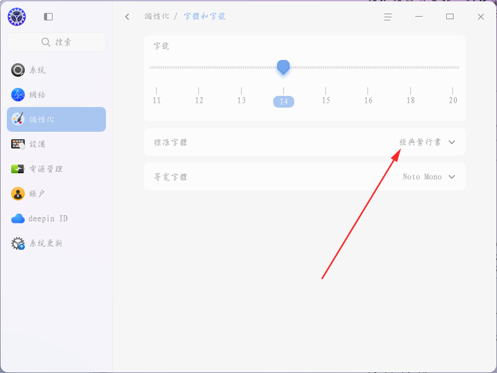Click 字體和字號 breadcrumb title
Image resolution: width=497 pixels, height=373 pixels.
pos(205,17)
